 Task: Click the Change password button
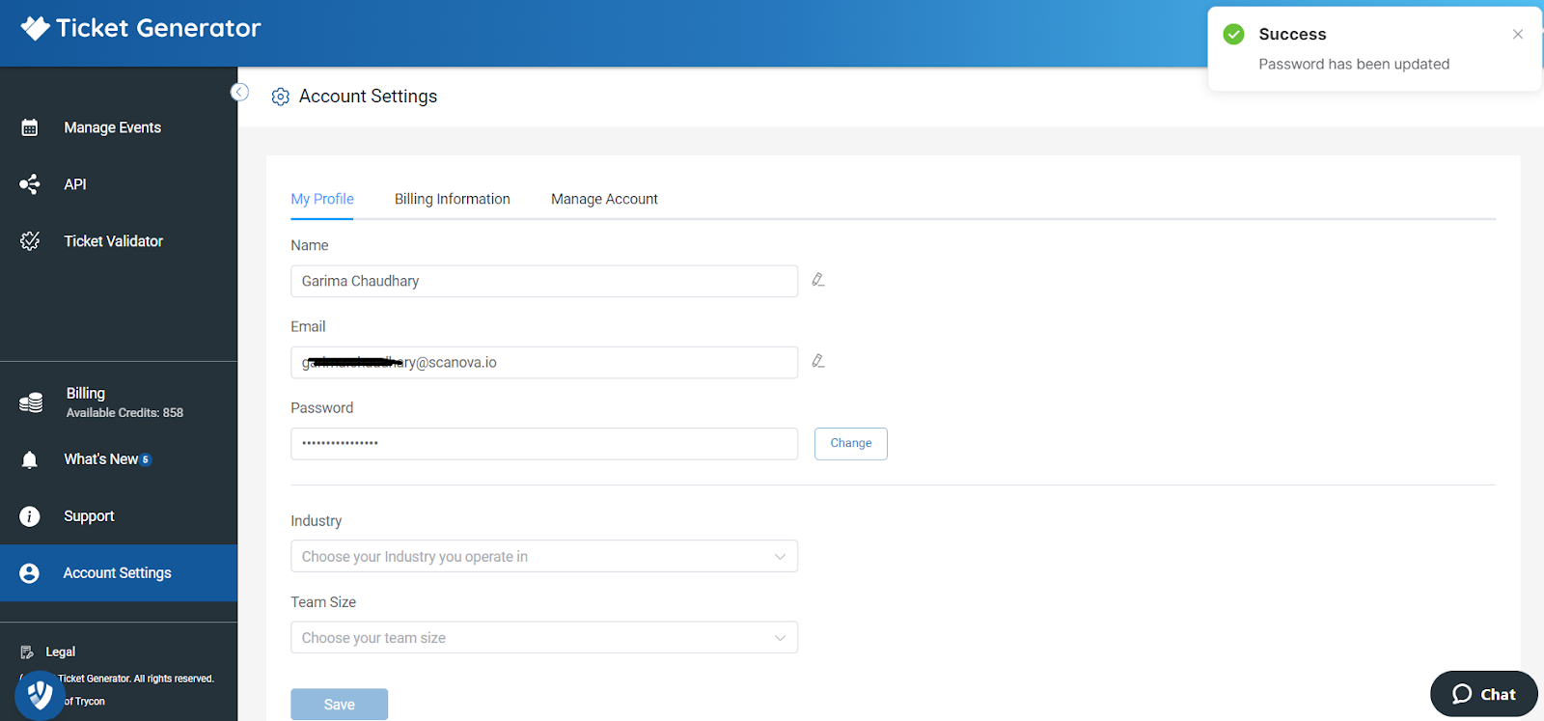[x=851, y=444]
